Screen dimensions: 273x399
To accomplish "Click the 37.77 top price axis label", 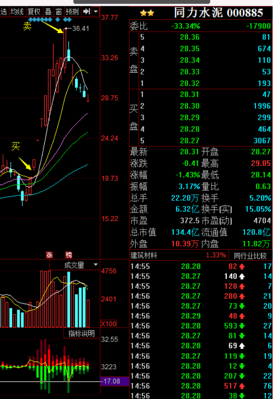I will (x=110, y=18).
